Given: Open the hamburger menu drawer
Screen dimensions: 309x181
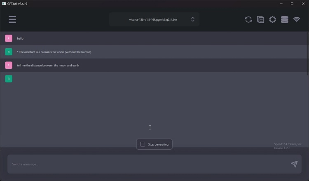Looking at the screenshot, I should pyautogui.click(x=12, y=19).
